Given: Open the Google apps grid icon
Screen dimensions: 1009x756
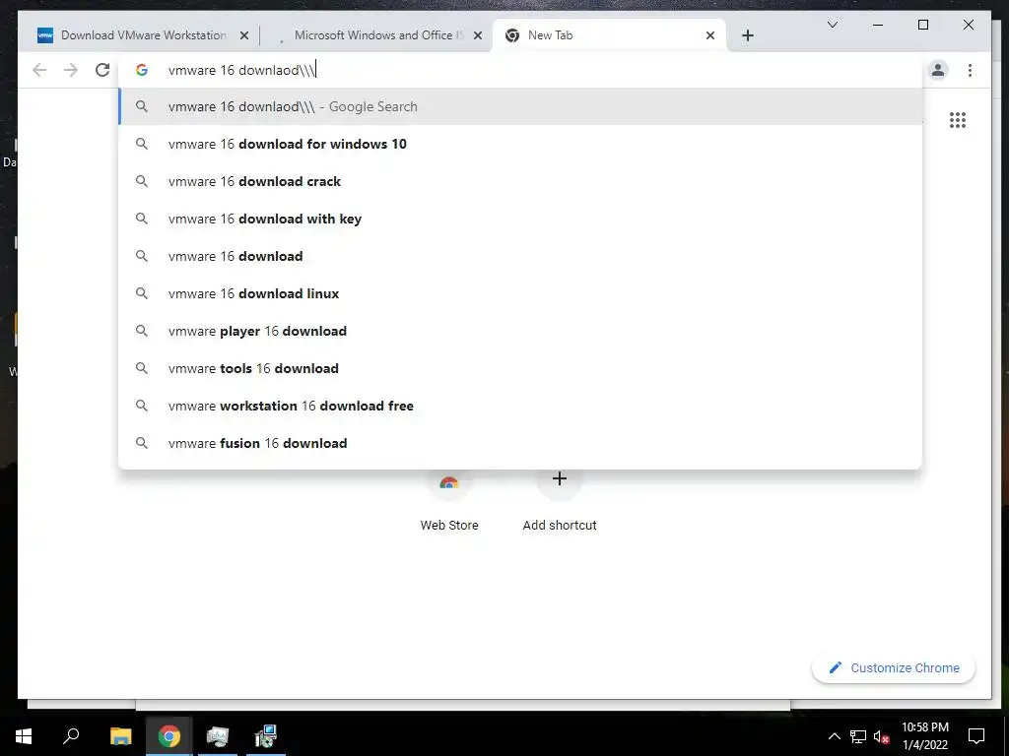Looking at the screenshot, I should (958, 120).
